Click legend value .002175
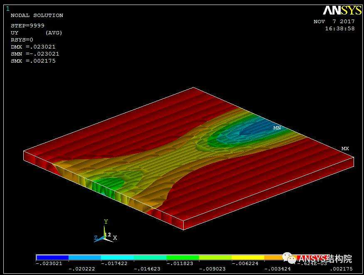The image size is (364, 275). pyautogui.click(x=341, y=269)
